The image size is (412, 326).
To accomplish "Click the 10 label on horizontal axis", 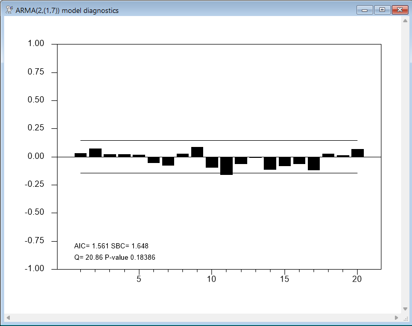I will (x=211, y=279).
